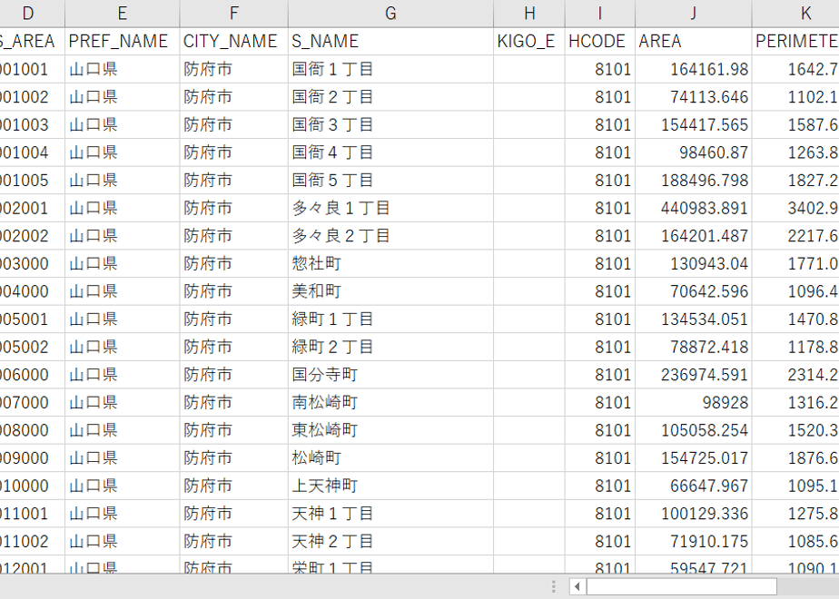The image size is (839, 599).
Task: Click AREA value 164161.98
Action: coord(694,69)
